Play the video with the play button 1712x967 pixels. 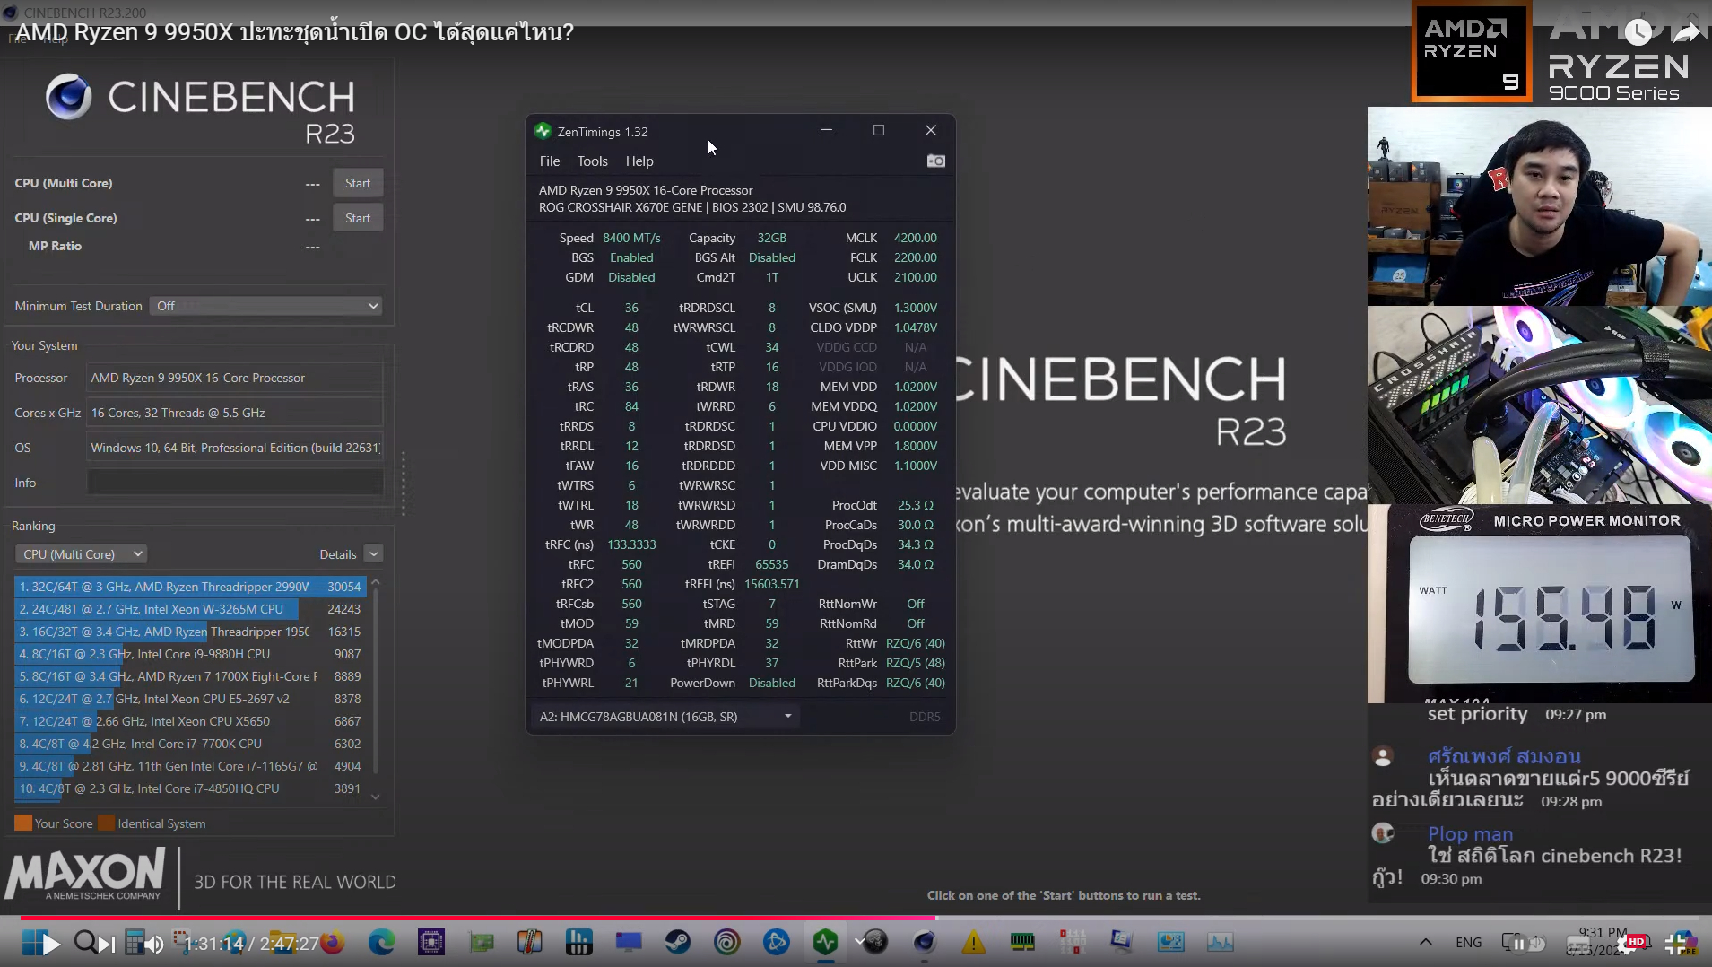(x=50, y=944)
